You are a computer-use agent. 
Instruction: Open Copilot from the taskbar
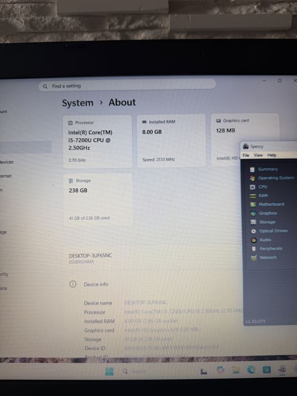(221, 370)
